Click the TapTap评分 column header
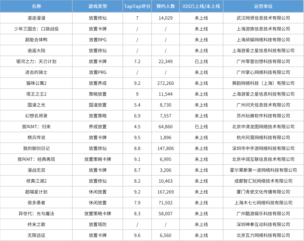The image size is (304, 241). (x=137, y=6)
